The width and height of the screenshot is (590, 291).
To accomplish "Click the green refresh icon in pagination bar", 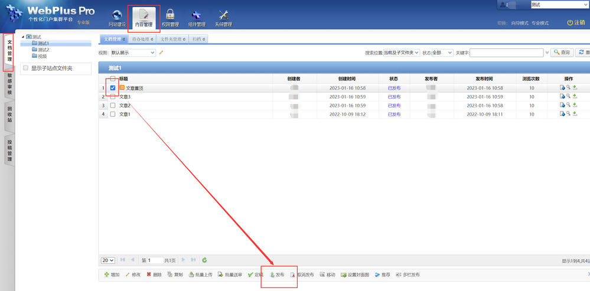I will pos(204,260).
